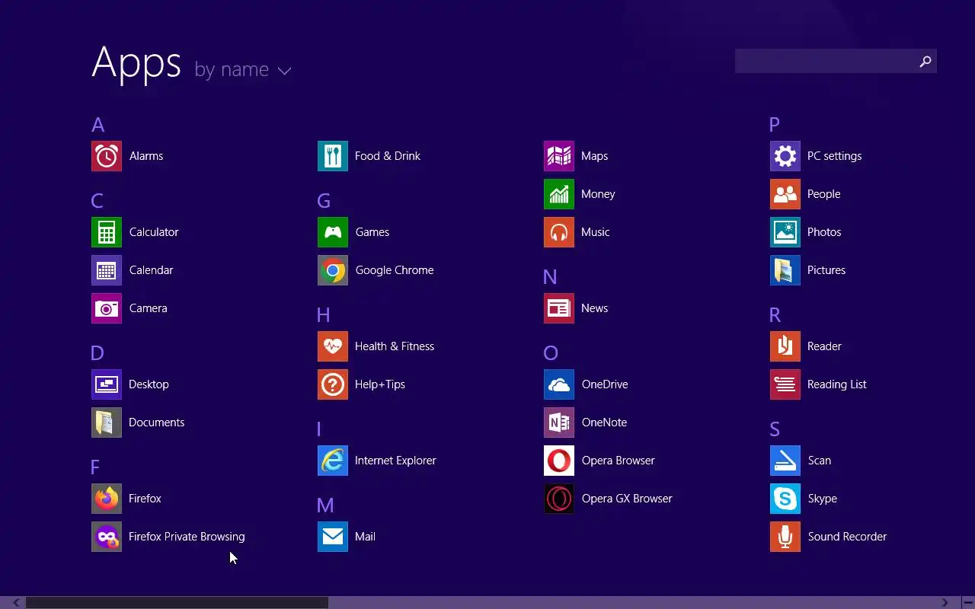Click the 'Internet Explorer' label text
The width and height of the screenshot is (975, 609).
point(395,461)
